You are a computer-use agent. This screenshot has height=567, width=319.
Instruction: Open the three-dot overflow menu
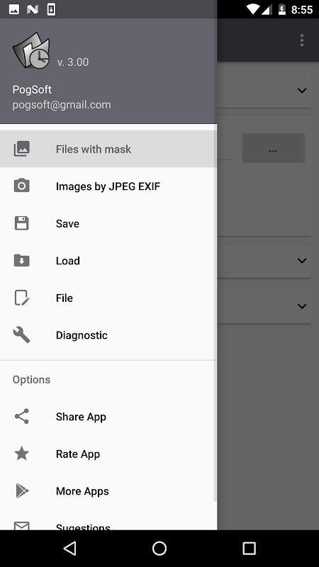pyautogui.click(x=302, y=40)
